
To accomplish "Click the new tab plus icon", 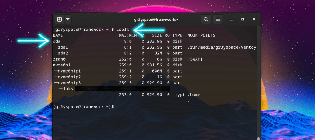I will (x=59, y=19).
